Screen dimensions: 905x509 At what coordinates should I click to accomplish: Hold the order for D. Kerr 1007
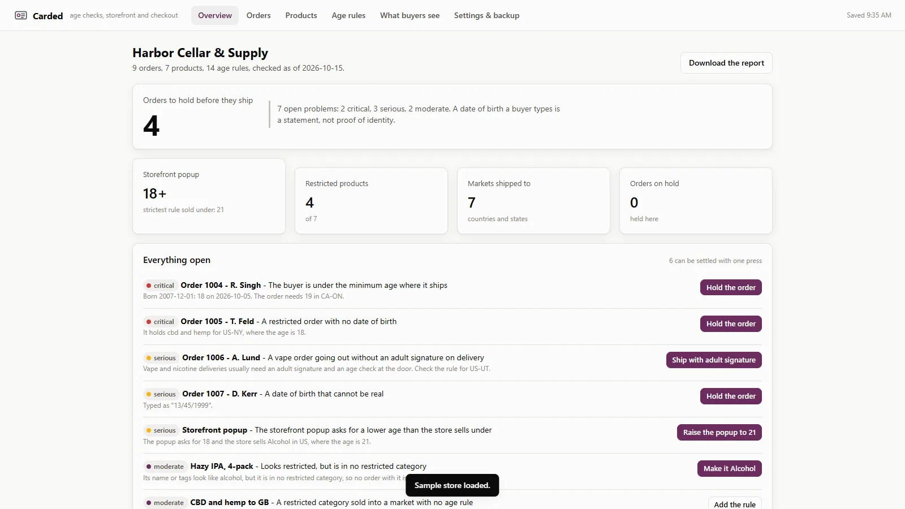[731, 396]
